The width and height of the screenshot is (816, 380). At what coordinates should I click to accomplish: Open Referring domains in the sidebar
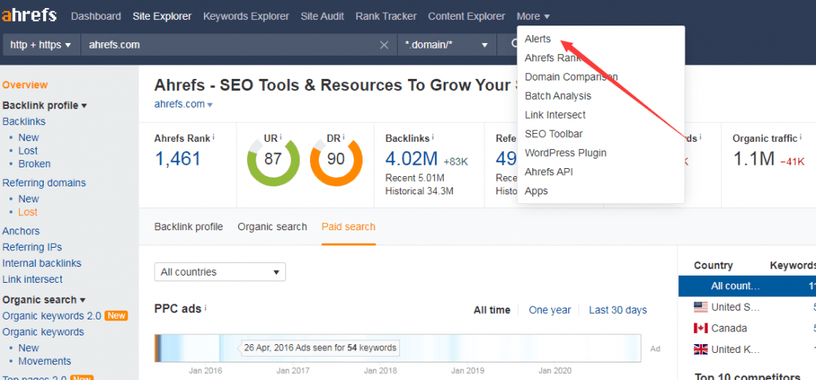(45, 182)
